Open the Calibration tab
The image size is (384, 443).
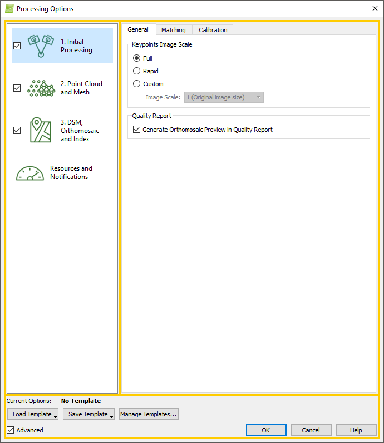click(x=213, y=30)
